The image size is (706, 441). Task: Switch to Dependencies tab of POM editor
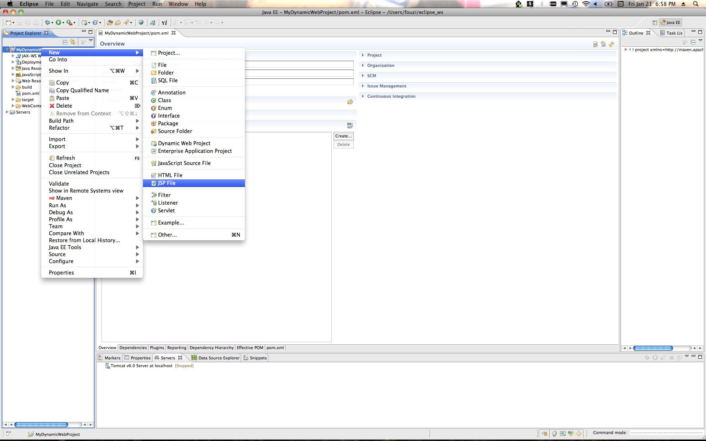pos(133,348)
